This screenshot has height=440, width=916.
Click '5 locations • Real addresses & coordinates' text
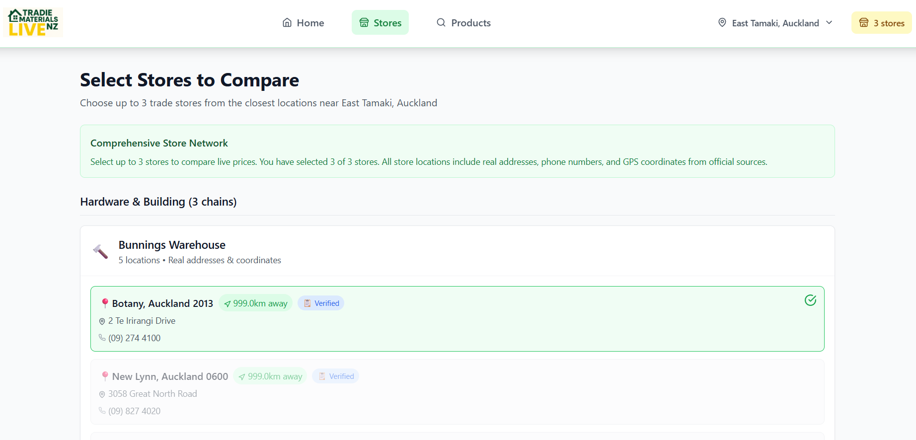200,260
